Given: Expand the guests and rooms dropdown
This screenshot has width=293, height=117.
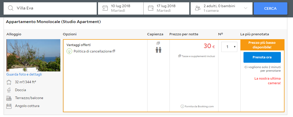Looking at the screenshot, I should tap(245, 8).
